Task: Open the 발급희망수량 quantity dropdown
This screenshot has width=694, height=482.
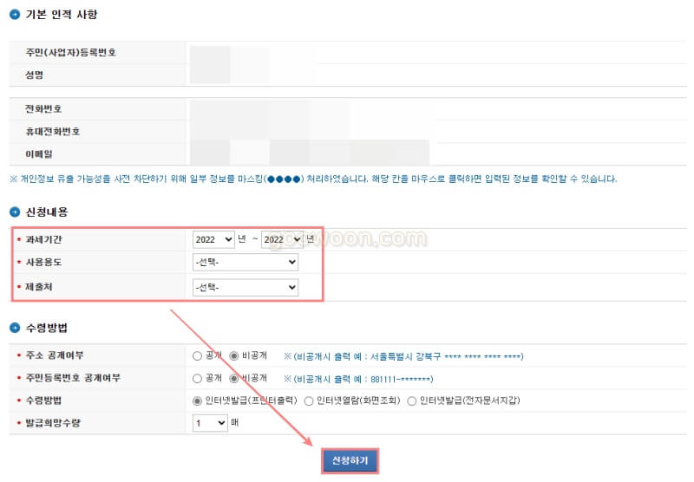Action: click(x=210, y=423)
